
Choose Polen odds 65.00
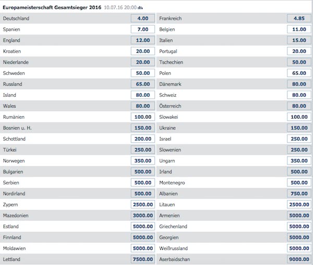(x=299, y=73)
